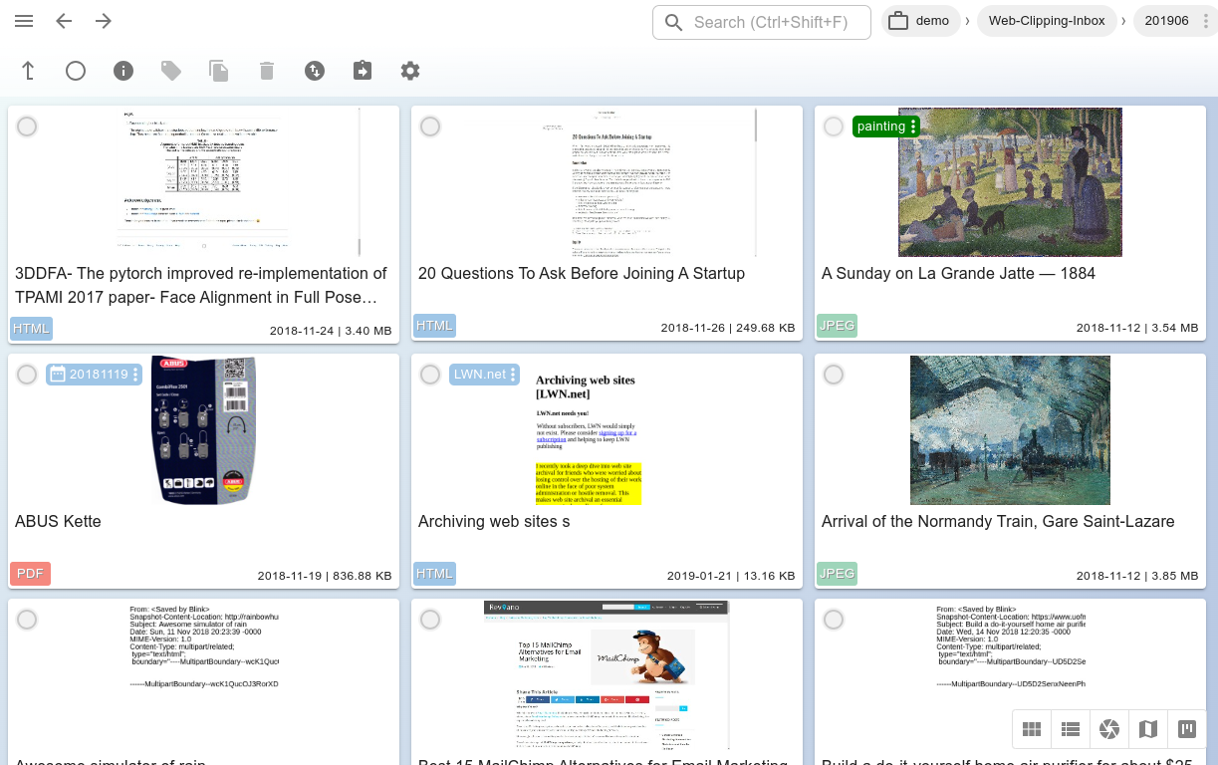Click the import/move files clipboard icon

coord(363,71)
